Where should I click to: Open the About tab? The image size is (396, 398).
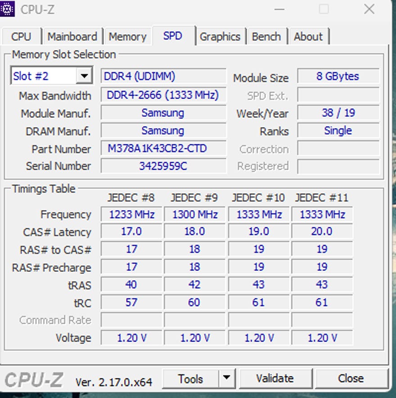(x=308, y=36)
